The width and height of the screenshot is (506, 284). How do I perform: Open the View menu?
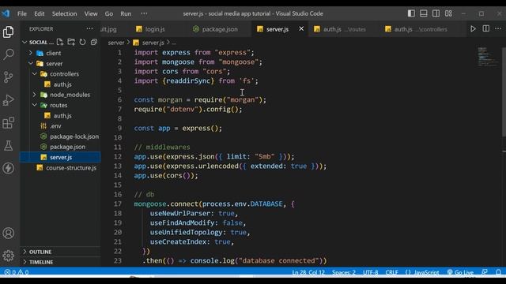[91, 13]
